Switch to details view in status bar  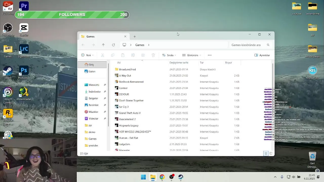(x=266, y=153)
